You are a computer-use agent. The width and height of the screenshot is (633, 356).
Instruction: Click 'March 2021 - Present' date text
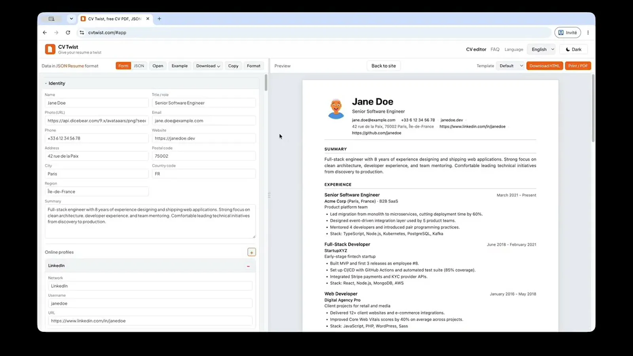[x=516, y=195]
